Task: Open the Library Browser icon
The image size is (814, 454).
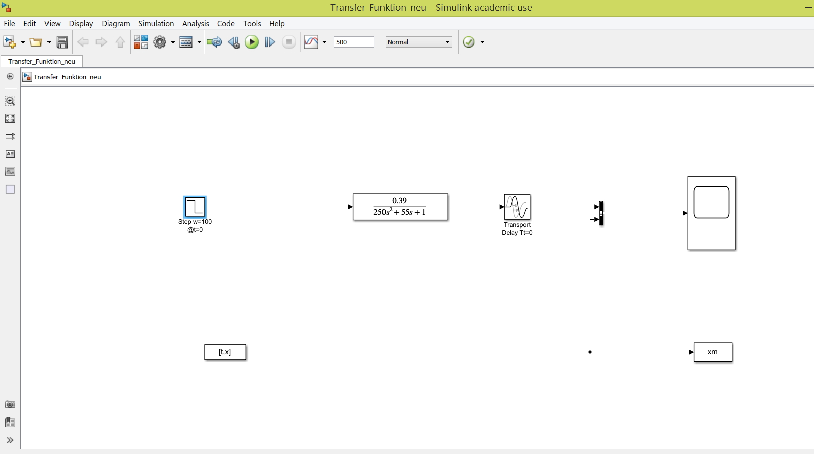Action: (x=141, y=42)
